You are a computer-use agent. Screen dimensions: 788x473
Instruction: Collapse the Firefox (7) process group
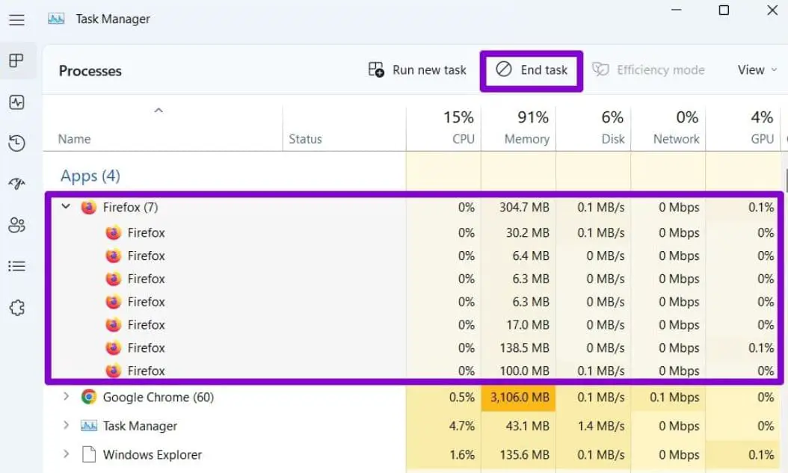point(66,207)
